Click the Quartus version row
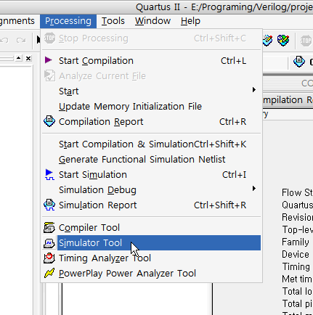 (x=297, y=205)
